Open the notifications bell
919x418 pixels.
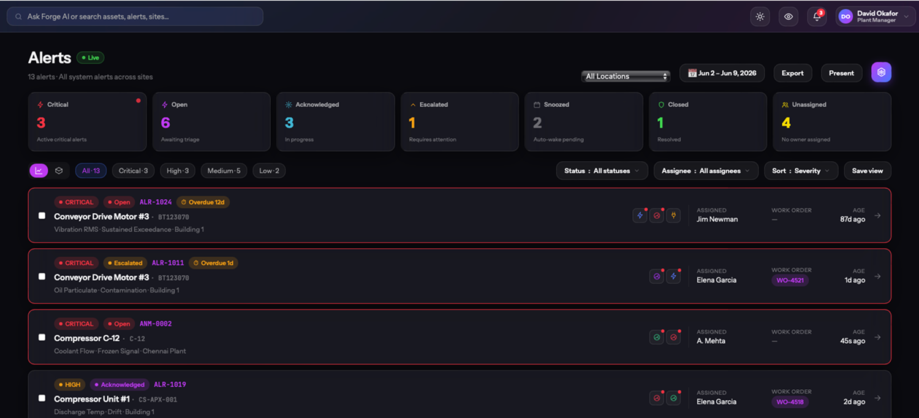[817, 17]
